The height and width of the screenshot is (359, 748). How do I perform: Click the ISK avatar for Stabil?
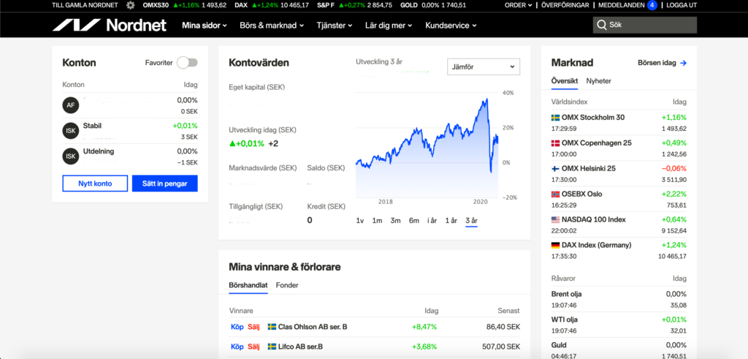tap(71, 130)
